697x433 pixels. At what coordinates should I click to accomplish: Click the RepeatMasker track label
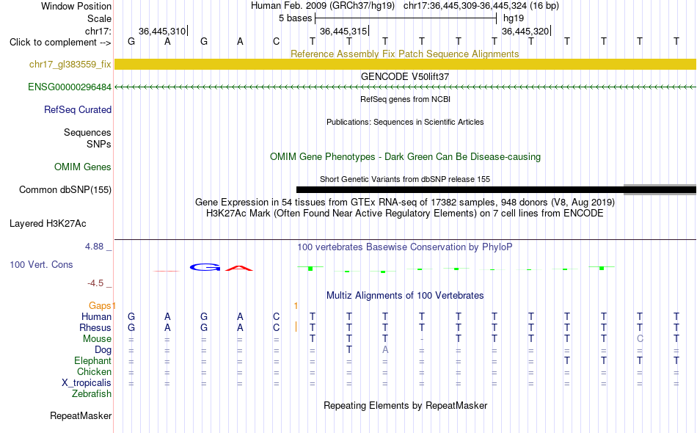(x=81, y=416)
